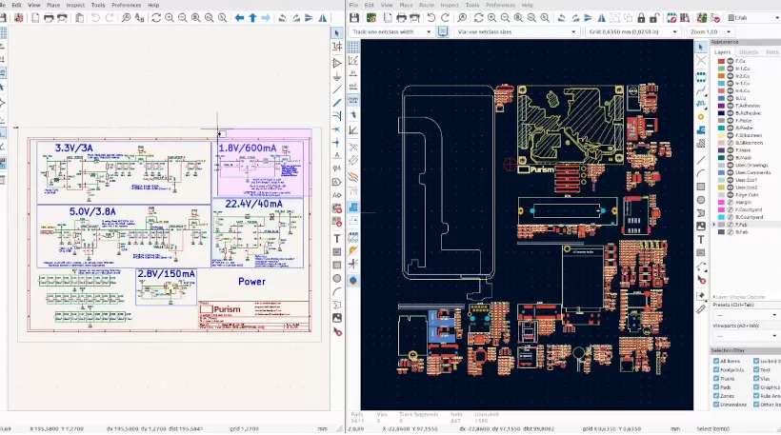
Task: Zoom in on PCB canvas
Action: pyautogui.click(x=492, y=18)
